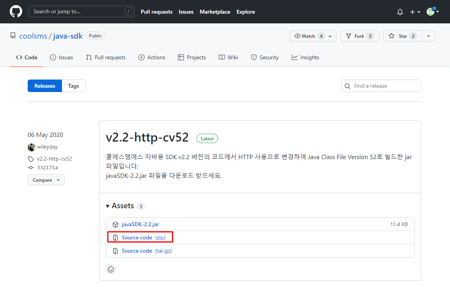The height and width of the screenshot is (287, 450).
Task: Expand the Watch options dropdown arrow
Action: tap(330, 36)
